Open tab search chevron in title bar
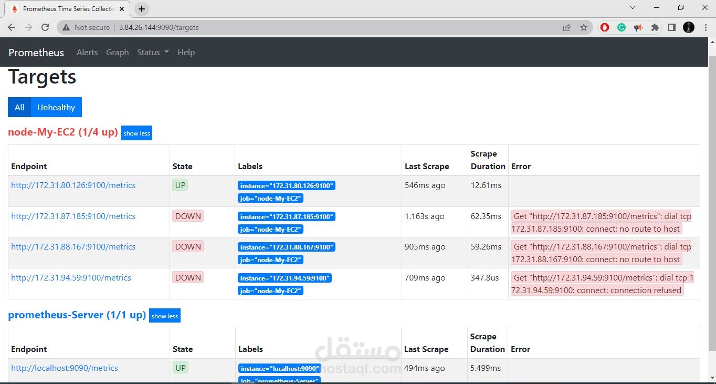The height and width of the screenshot is (384, 716). point(633,8)
